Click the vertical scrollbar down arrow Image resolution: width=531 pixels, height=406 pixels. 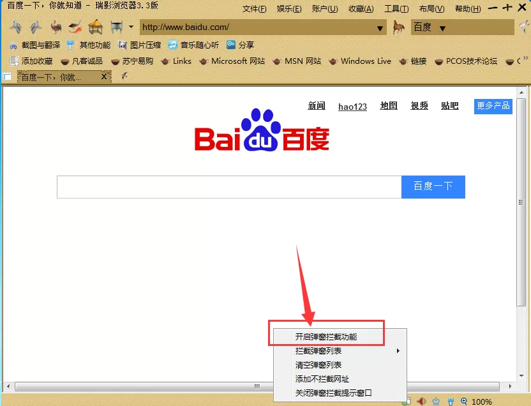(521, 375)
